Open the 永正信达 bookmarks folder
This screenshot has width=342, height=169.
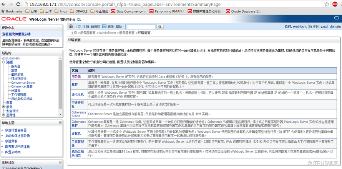click(x=99, y=11)
